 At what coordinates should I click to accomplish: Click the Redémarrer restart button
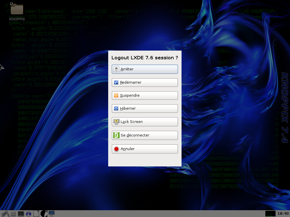click(x=145, y=83)
